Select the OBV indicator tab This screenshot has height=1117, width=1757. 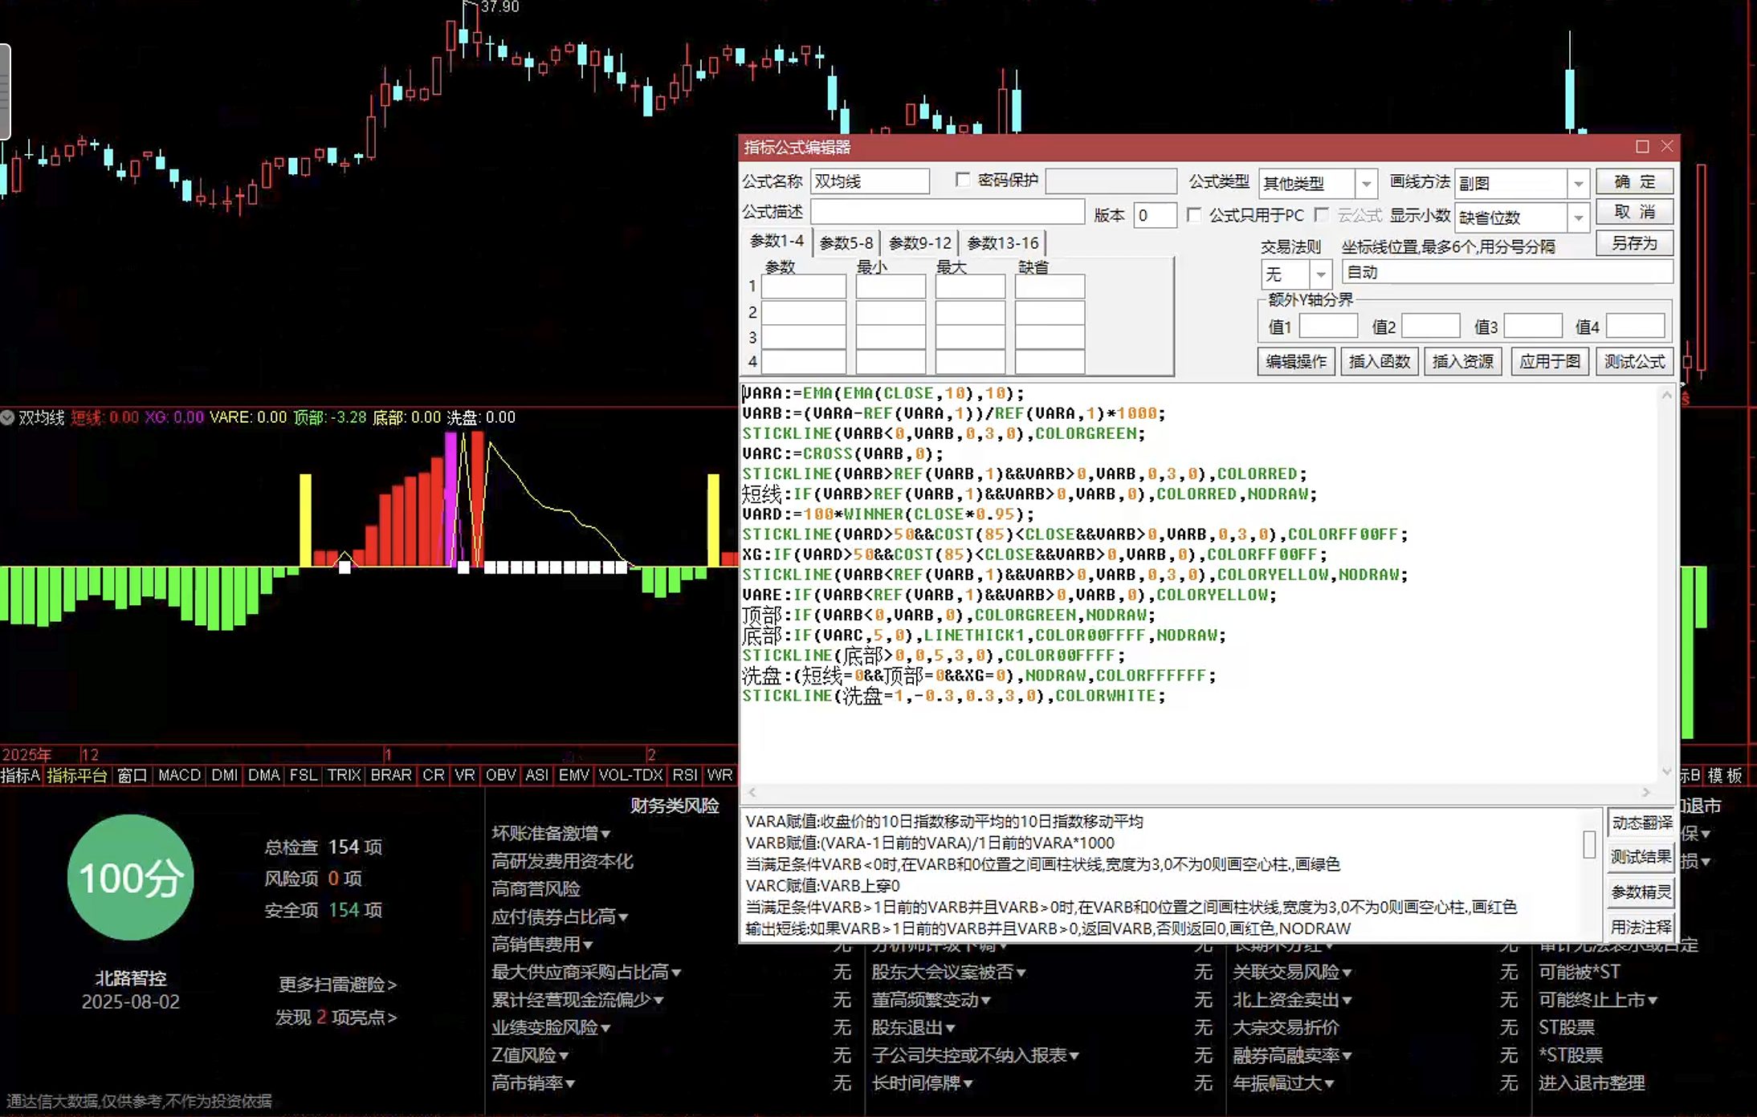click(500, 775)
